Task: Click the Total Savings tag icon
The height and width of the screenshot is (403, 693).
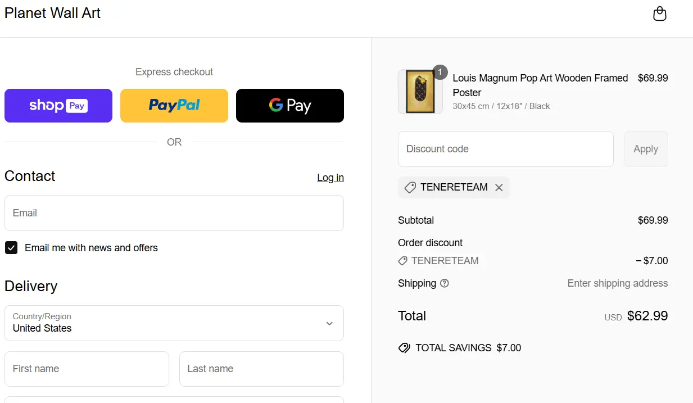Action: [x=404, y=348]
